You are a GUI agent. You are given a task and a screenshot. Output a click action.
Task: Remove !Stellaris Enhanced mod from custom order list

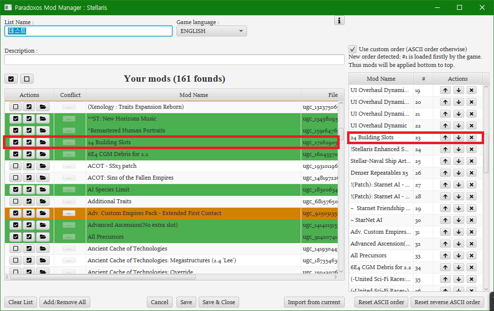click(472, 149)
